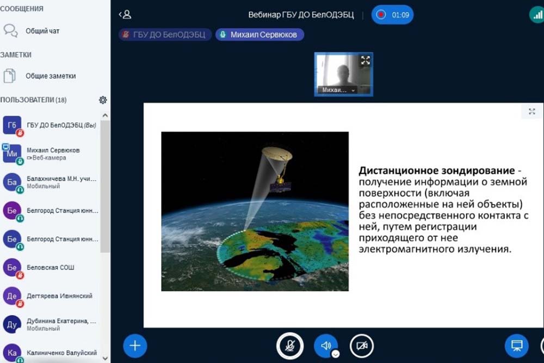The height and width of the screenshot is (363, 544).
Task: Open user list settings gear
Action: [103, 100]
